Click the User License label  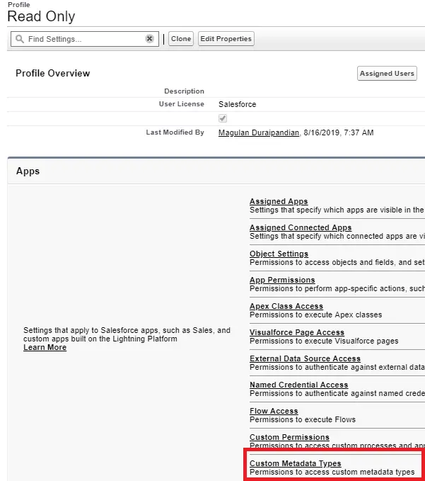(x=181, y=104)
